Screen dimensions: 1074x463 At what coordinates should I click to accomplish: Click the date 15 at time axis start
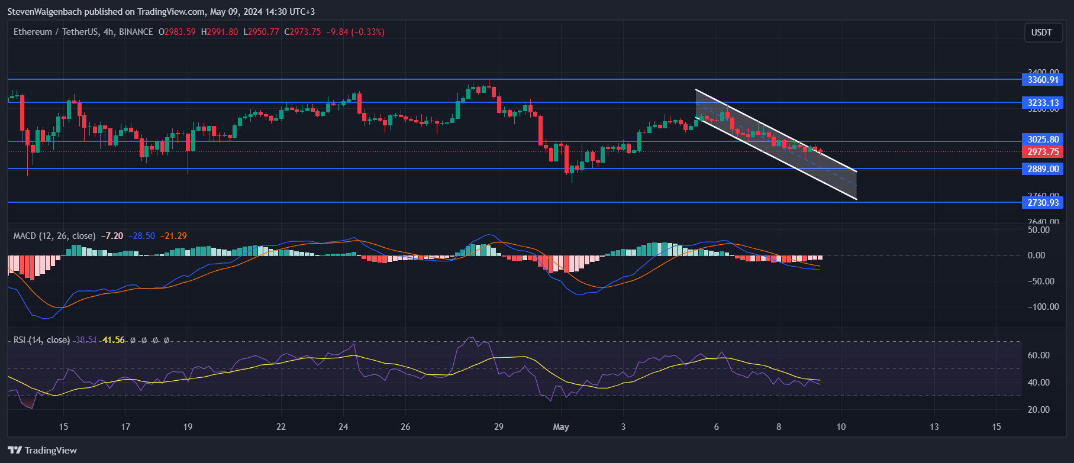click(x=63, y=426)
